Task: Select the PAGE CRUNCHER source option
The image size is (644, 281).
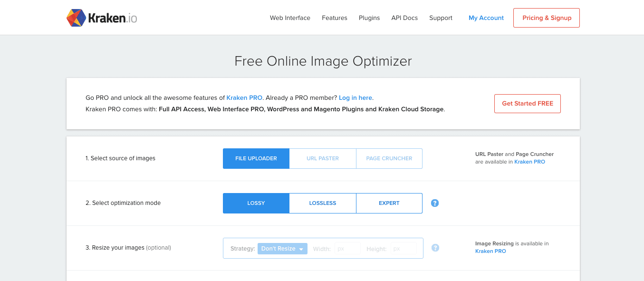Action: click(x=389, y=158)
